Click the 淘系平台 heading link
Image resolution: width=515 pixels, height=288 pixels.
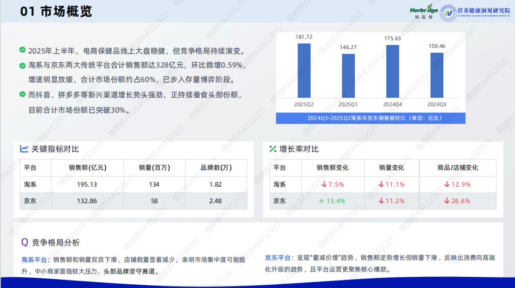[x=35, y=260]
